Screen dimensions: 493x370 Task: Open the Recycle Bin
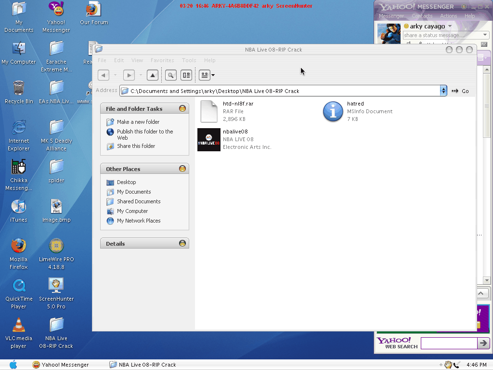coord(19,92)
